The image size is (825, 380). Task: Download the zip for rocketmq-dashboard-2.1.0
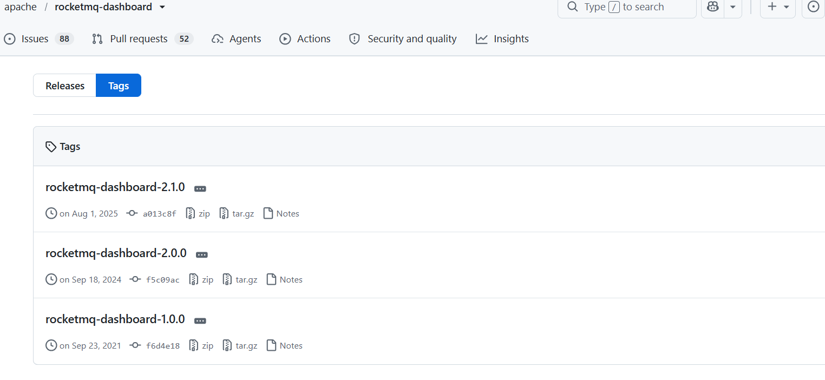tap(198, 214)
